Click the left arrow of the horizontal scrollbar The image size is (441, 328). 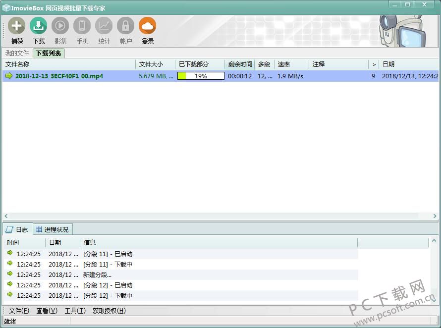coord(6,216)
